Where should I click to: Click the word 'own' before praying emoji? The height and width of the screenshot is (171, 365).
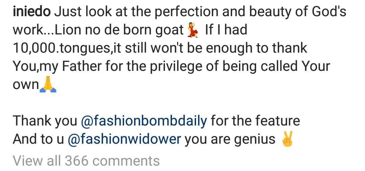pos(26,85)
